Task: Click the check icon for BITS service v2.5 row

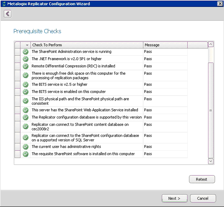Action: [x=26, y=84]
